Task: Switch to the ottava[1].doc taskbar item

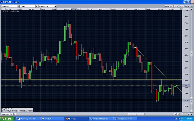Action: [28, 119]
